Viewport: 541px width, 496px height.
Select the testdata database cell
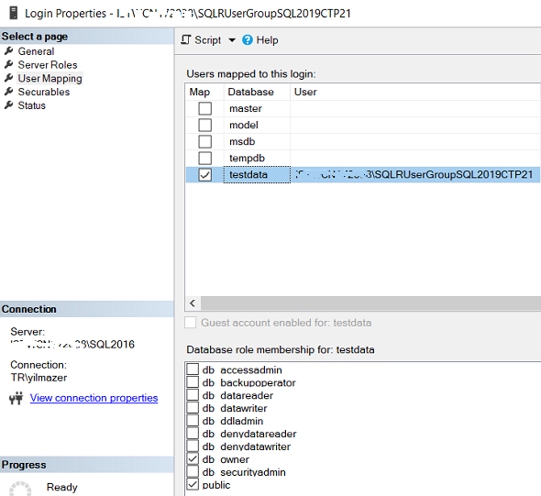pos(257,174)
